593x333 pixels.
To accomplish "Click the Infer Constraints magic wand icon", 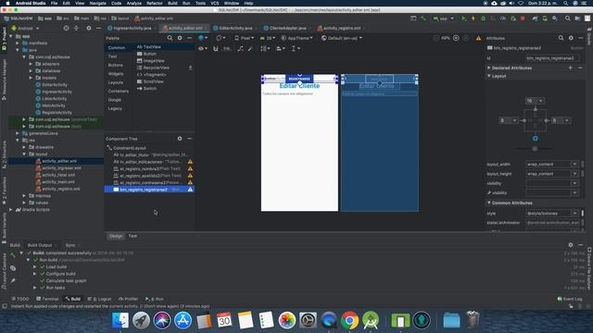I will point(250,49).
